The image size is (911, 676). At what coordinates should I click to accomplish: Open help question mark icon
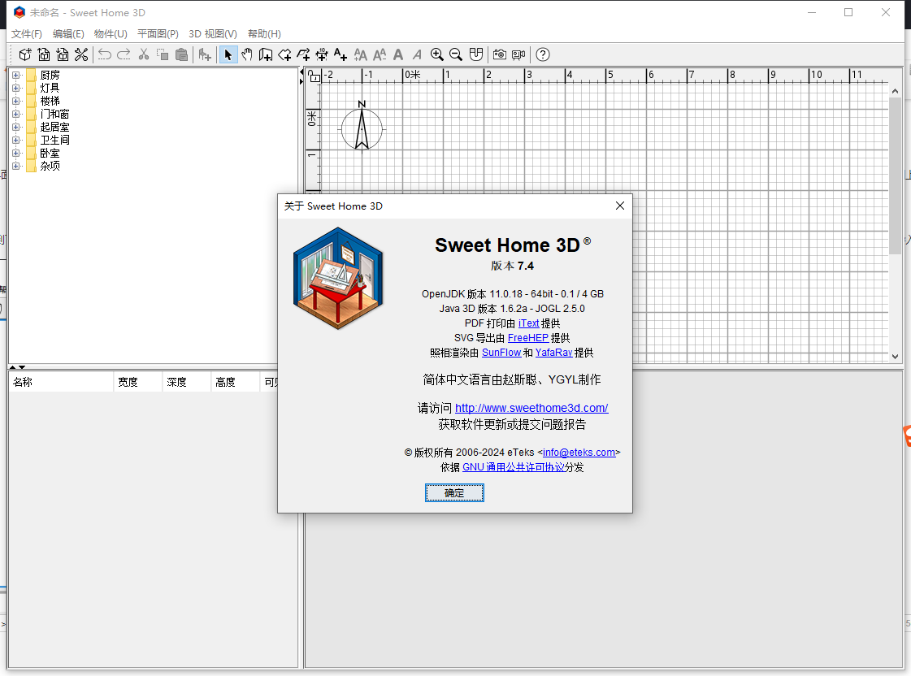tap(543, 54)
